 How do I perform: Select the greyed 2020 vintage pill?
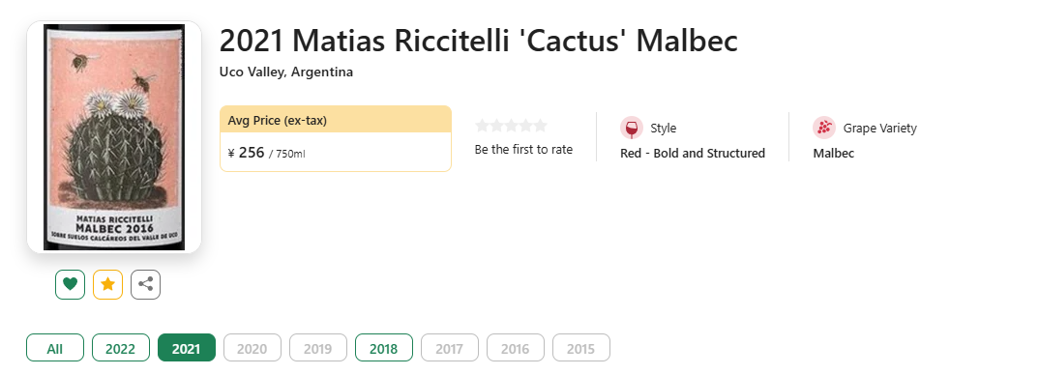pyautogui.click(x=252, y=348)
